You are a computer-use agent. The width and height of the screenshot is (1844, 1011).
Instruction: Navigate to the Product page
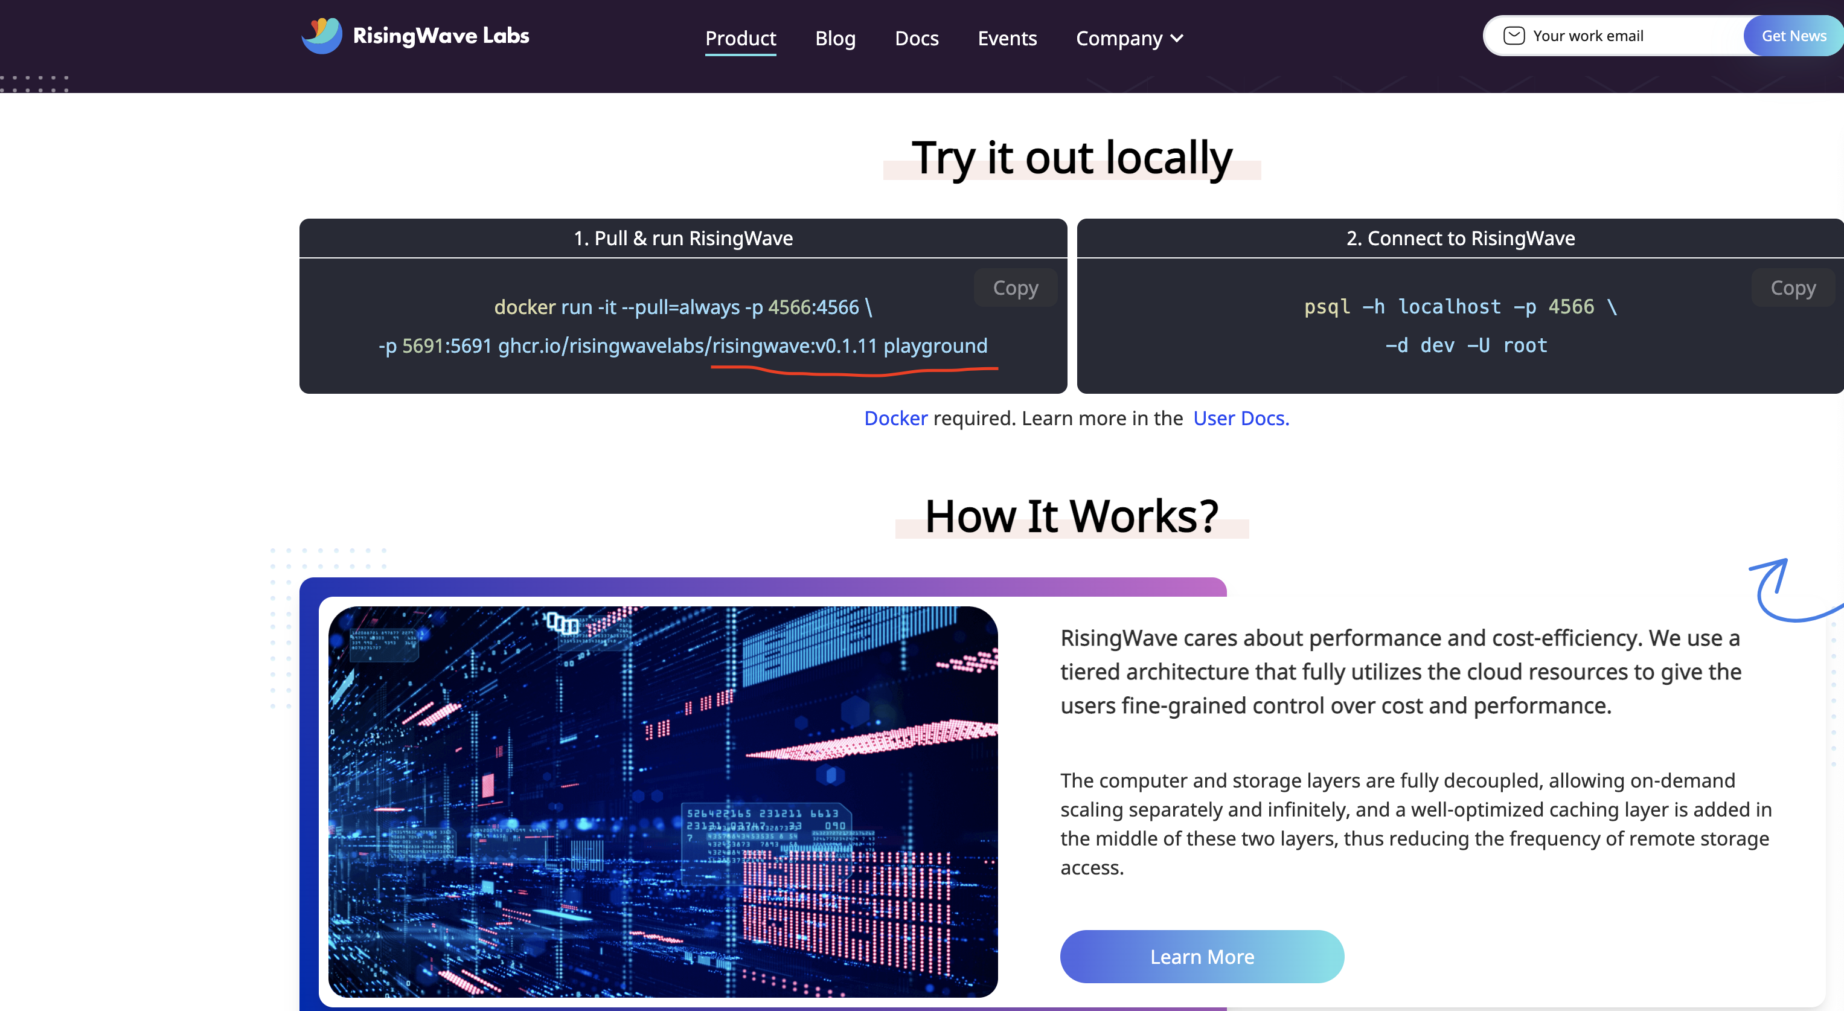740,38
